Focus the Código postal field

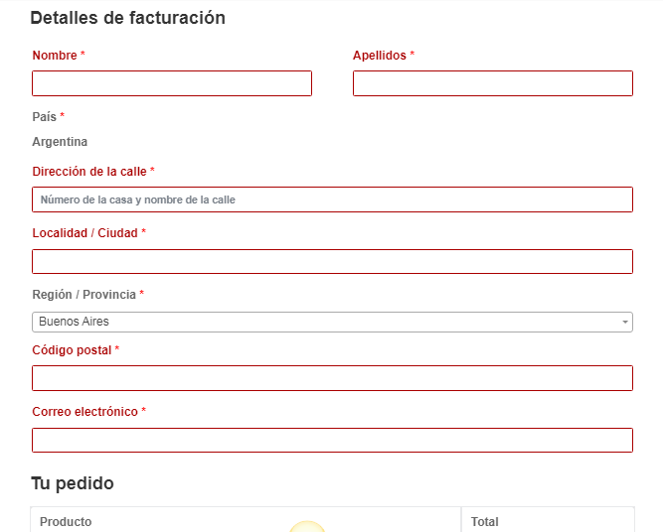pyautogui.click(x=332, y=378)
